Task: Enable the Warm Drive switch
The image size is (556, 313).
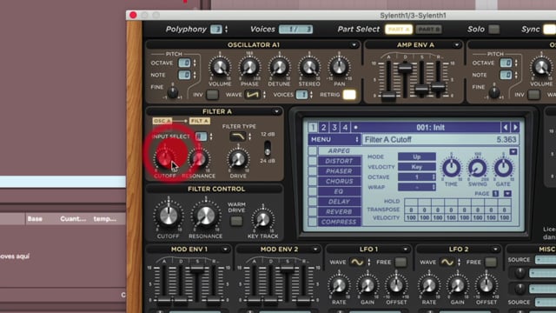Action: point(236,221)
